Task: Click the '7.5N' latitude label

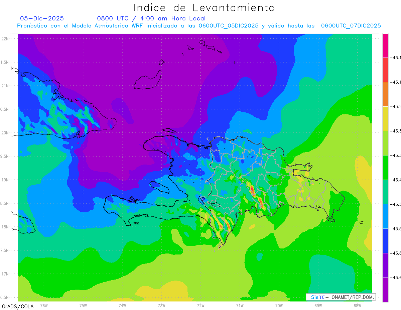Action: point(5,250)
